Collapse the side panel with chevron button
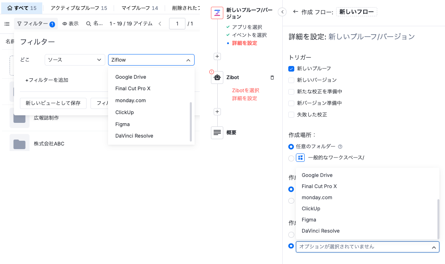445x264 pixels. click(282, 12)
